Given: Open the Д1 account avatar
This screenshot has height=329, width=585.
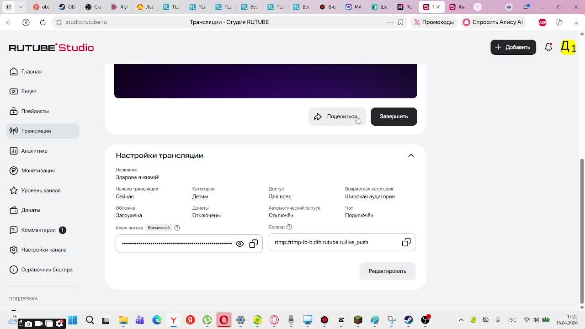Looking at the screenshot, I should 568,47.
